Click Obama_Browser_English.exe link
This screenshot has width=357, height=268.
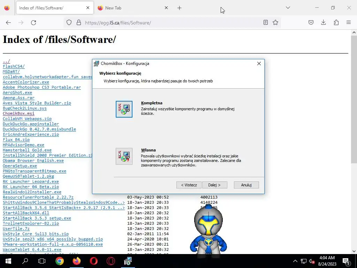tap(33, 161)
